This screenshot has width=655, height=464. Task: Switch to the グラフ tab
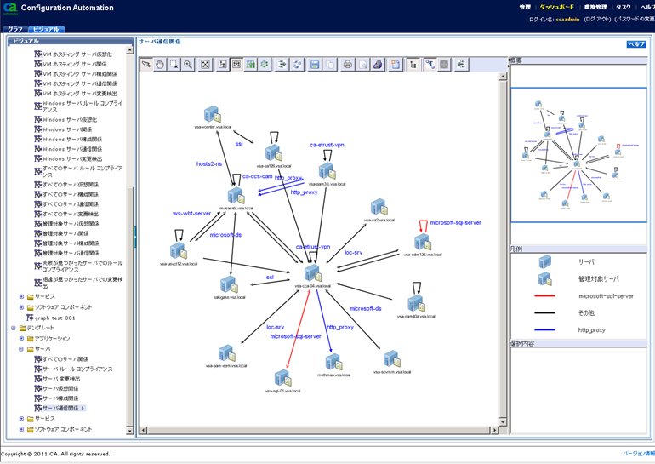click(15, 29)
